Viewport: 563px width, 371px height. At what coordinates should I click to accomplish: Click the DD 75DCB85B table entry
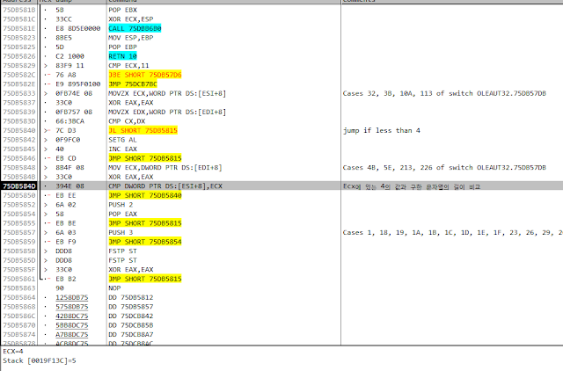(x=131, y=325)
